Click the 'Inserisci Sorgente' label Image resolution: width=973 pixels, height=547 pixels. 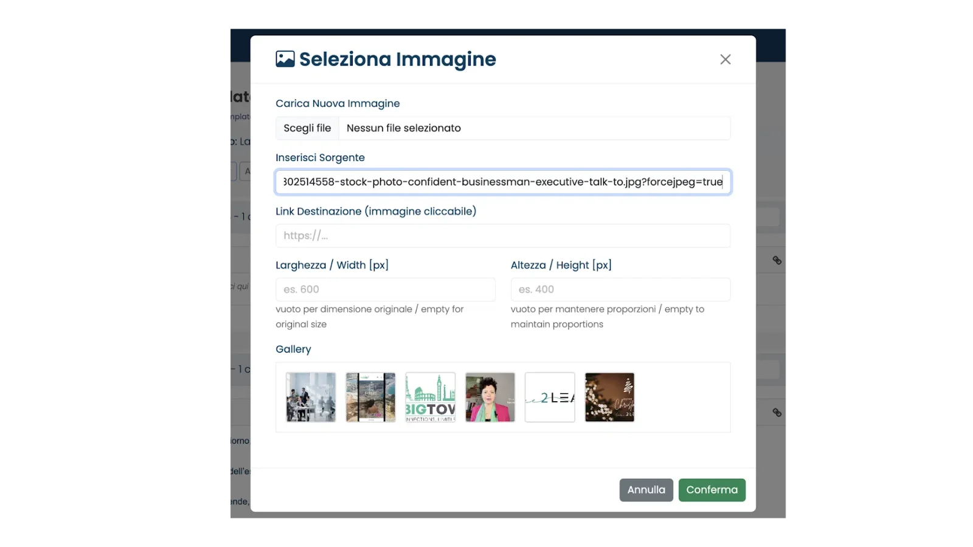pyautogui.click(x=320, y=157)
